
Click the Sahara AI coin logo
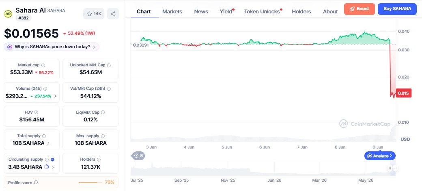click(x=9, y=14)
